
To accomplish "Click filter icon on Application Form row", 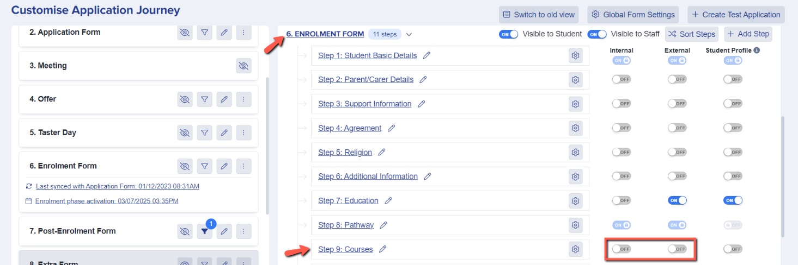I will point(204,33).
